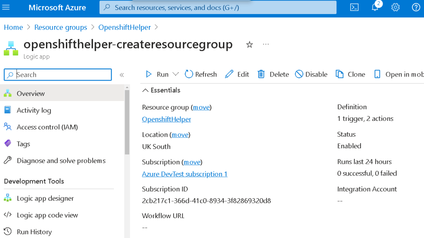Collapse the Essentials section

coord(145,90)
